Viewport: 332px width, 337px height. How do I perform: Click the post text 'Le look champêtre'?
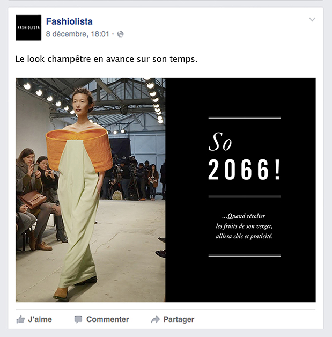point(106,59)
